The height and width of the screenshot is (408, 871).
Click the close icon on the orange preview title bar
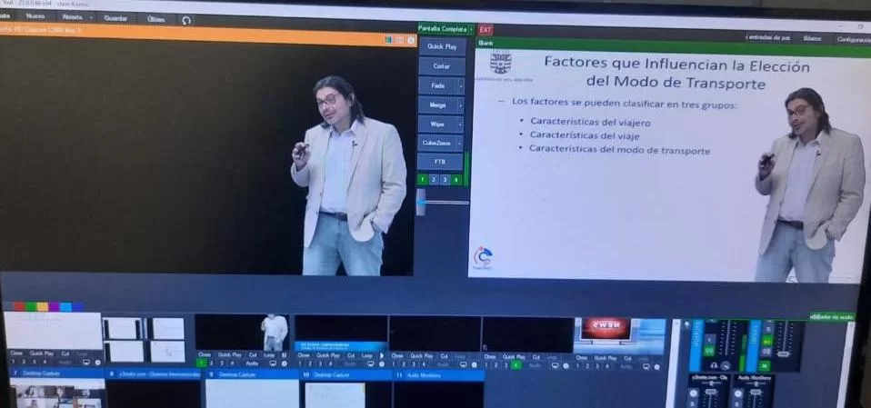[410, 40]
